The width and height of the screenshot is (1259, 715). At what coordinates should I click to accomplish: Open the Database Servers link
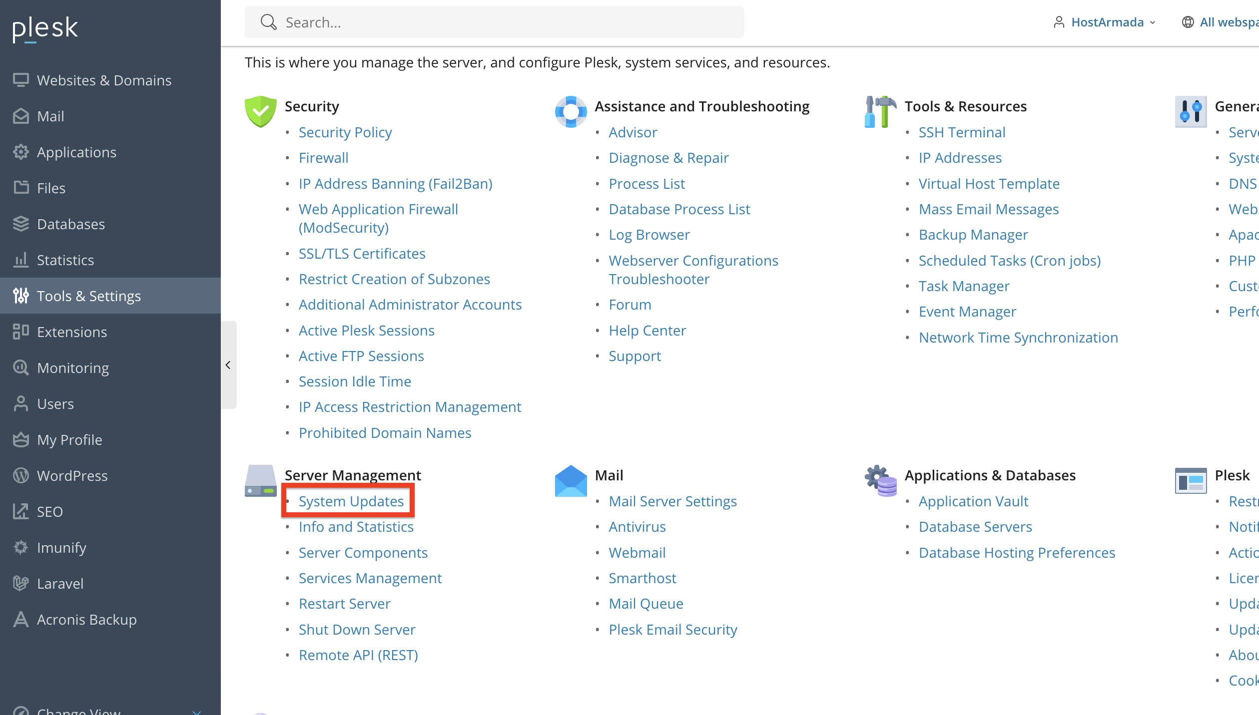(x=975, y=526)
